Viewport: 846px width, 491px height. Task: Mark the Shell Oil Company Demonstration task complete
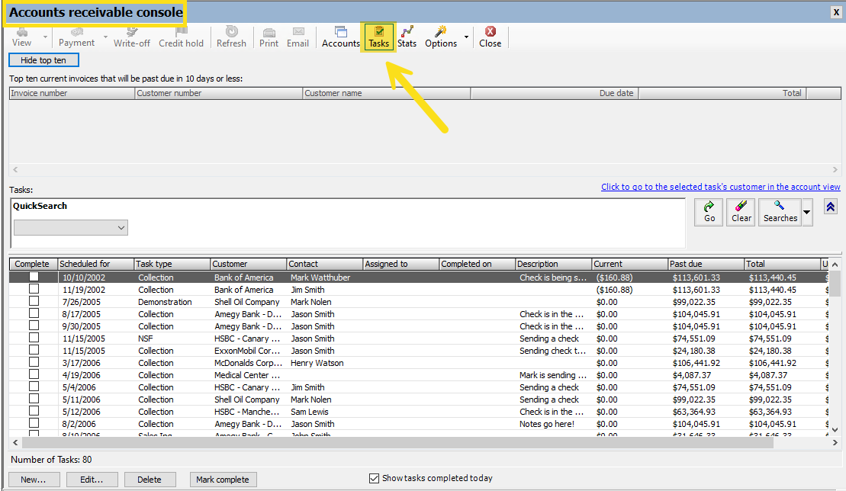34,301
